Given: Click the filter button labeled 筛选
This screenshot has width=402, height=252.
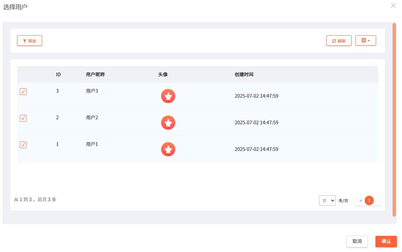Looking at the screenshot, I should point(30,41).
